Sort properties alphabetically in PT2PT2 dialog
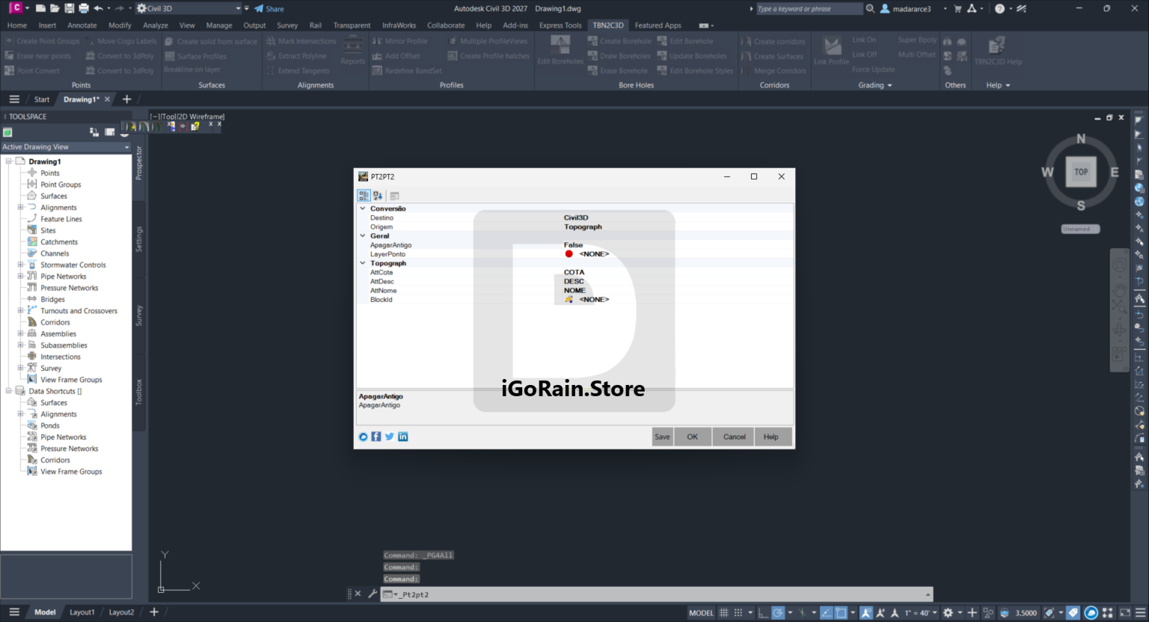Image resolution: width=1149 pixels, height=622 pixels. 378,196
